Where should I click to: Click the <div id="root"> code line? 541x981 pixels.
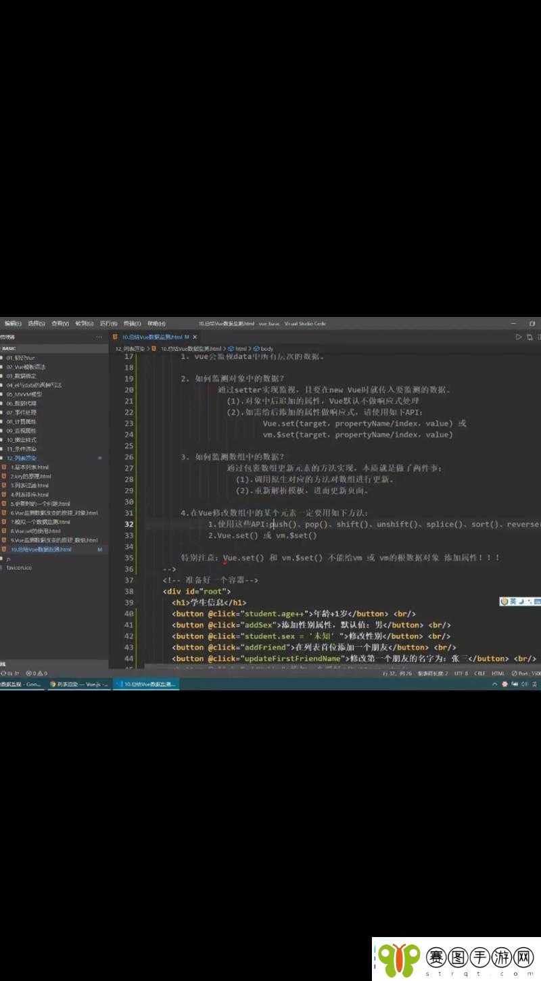pos(197,591)
